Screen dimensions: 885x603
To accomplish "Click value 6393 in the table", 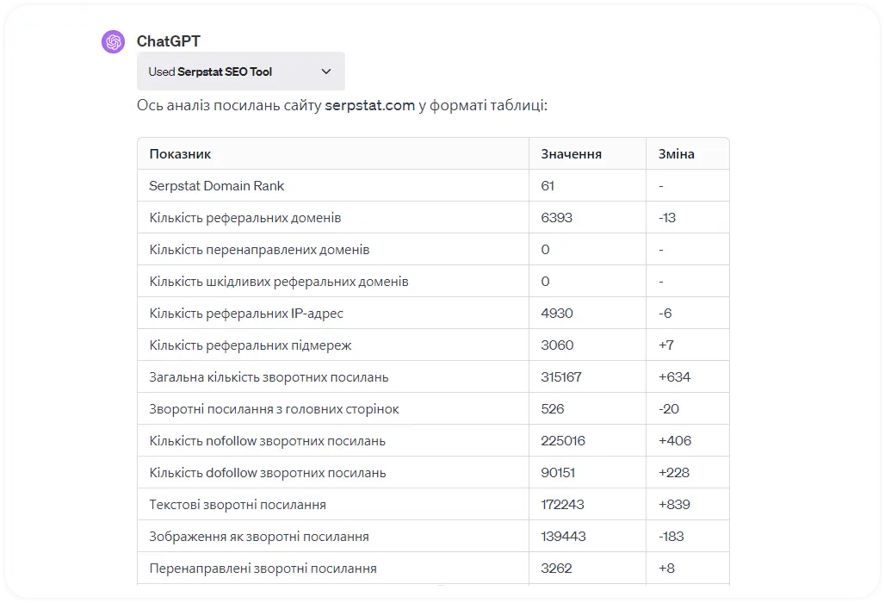I will (x=556, y=218).
